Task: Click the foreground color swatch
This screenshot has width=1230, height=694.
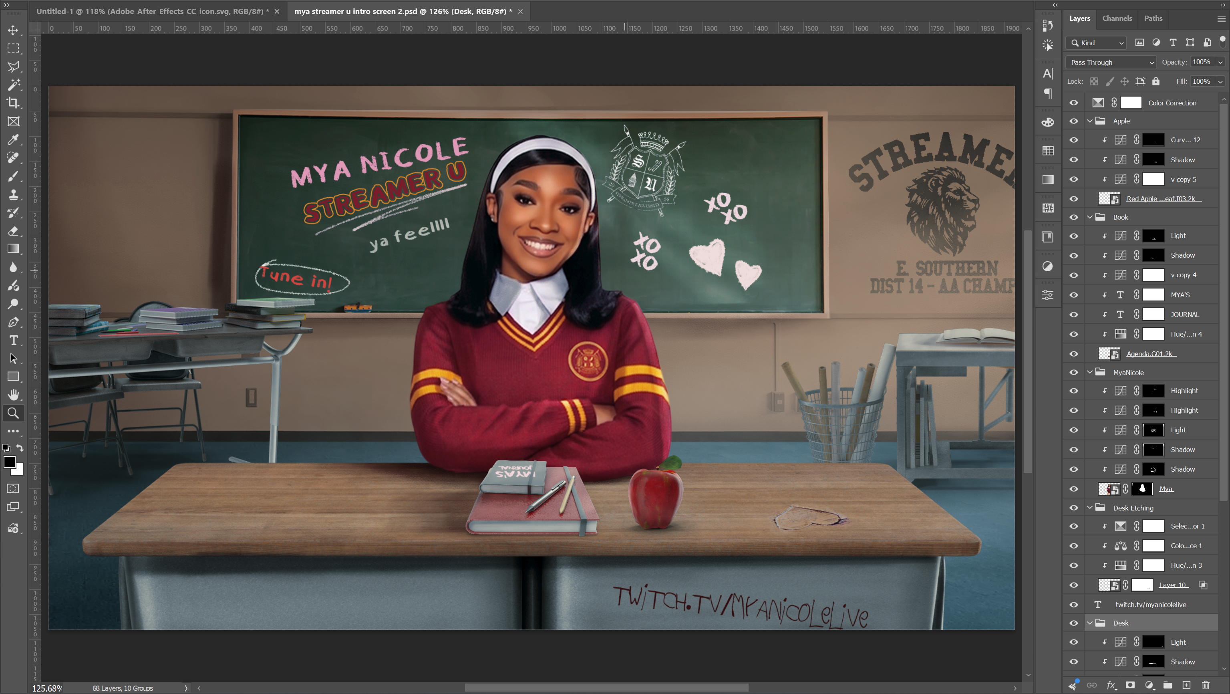Action: [x=9, y=462]
